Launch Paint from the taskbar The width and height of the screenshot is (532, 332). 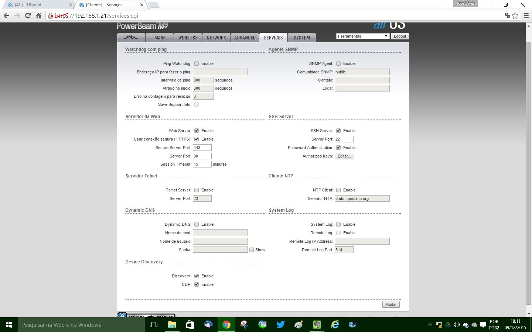click(299, 325)
